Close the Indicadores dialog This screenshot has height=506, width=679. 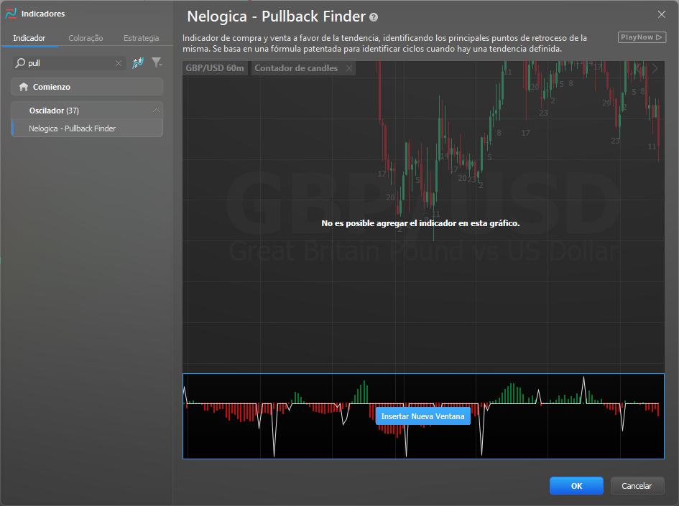pos(662,14)
